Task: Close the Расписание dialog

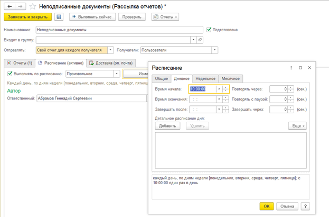Action: 309,68
